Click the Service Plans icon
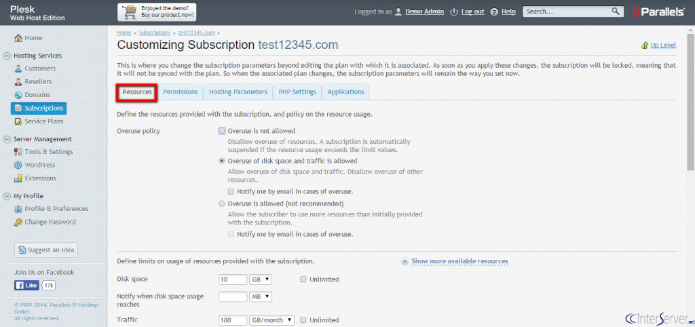Image resolution: width=695 pixels, height=327 pixels. (x=18, y=121)
